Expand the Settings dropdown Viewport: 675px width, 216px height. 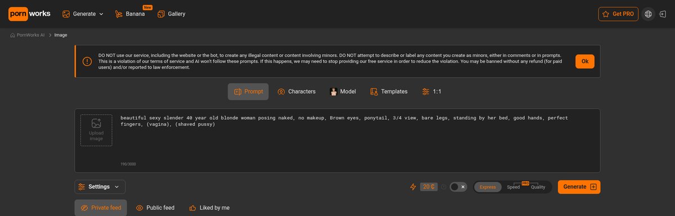pyautogui.click(x=100, y=187)
